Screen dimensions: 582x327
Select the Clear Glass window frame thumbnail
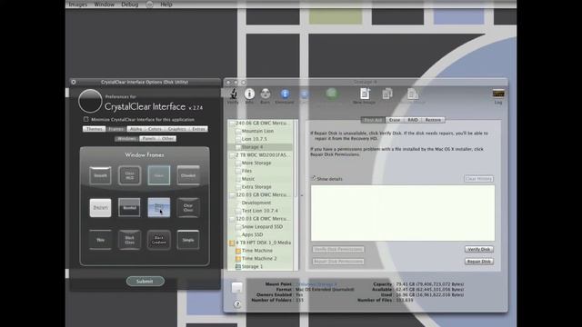(x=188, y=208)
